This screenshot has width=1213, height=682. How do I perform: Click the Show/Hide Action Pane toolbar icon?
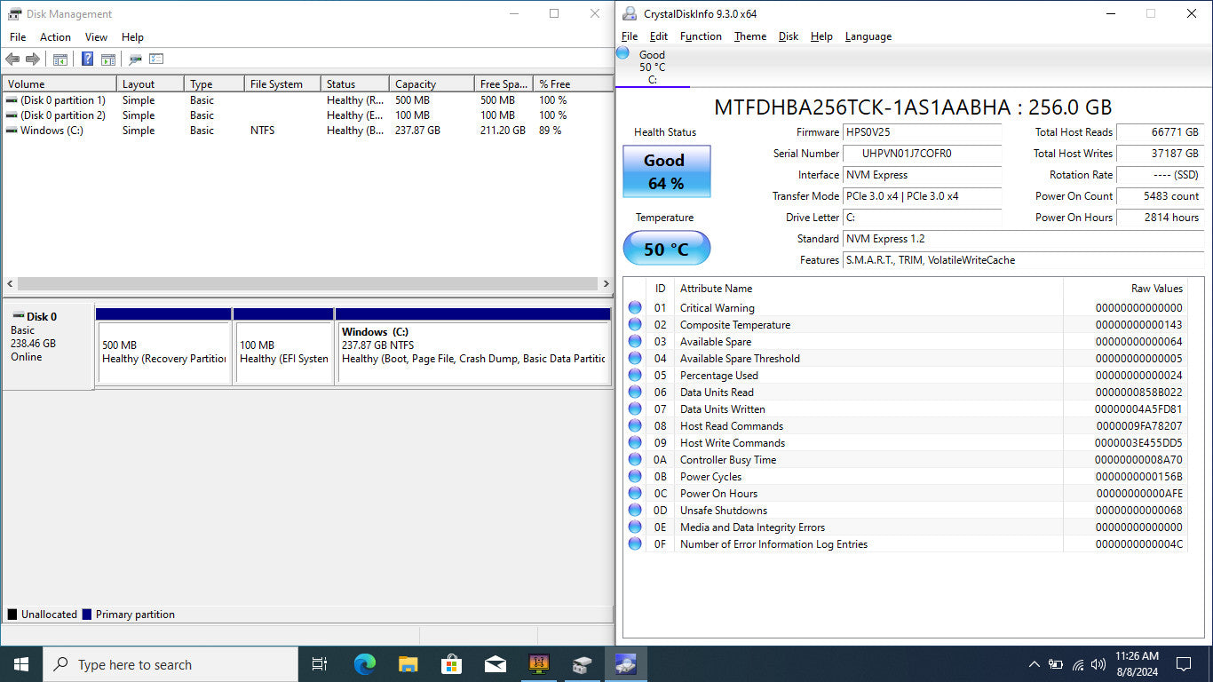pyautogui.click(x=108, y=59)
